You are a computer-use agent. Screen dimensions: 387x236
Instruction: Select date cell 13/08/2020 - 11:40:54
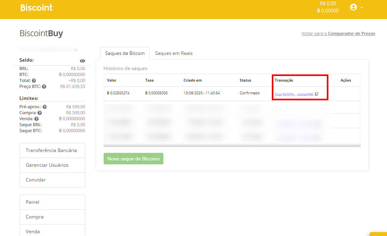pyautogui.click(x=201, y=93)
